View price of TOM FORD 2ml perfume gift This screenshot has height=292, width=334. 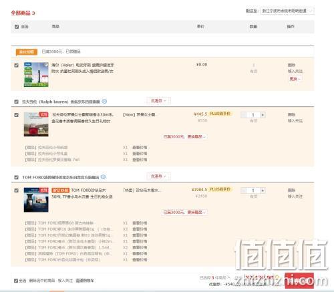coord(140,241)
